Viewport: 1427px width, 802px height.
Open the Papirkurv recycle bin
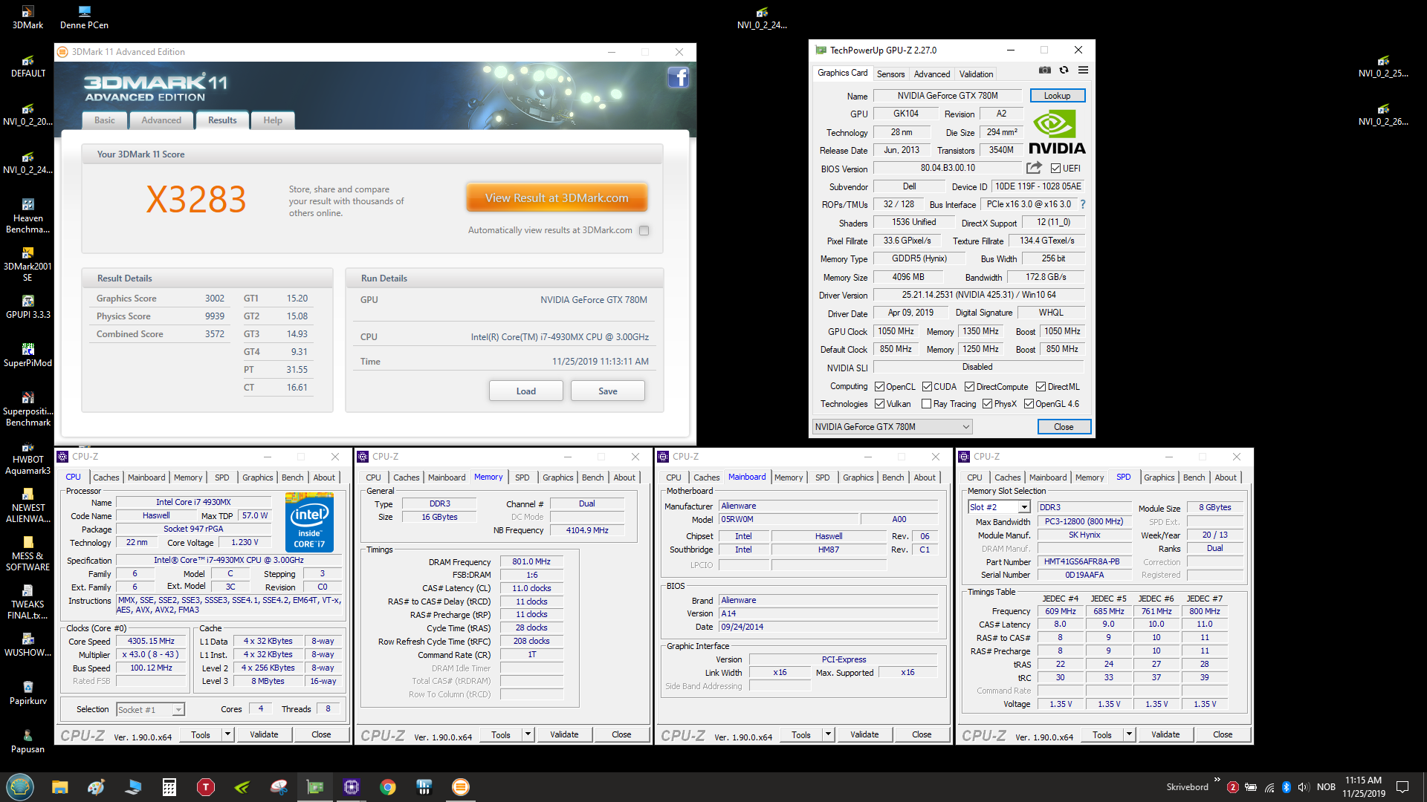click(x=27, y=693)
